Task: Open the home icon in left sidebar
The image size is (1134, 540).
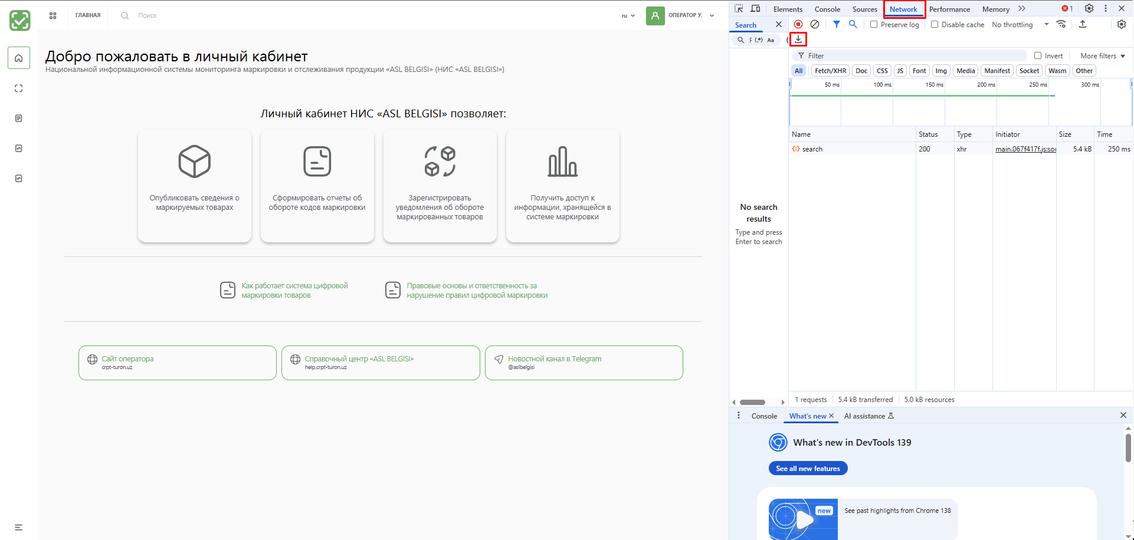Action: pyautogui.click(x=19, y=58)
